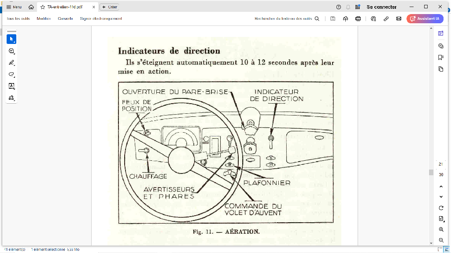This screenshot has width=451, height=253.
Task: Open Signer électroniquement menu item
Action: coord(101,19)
